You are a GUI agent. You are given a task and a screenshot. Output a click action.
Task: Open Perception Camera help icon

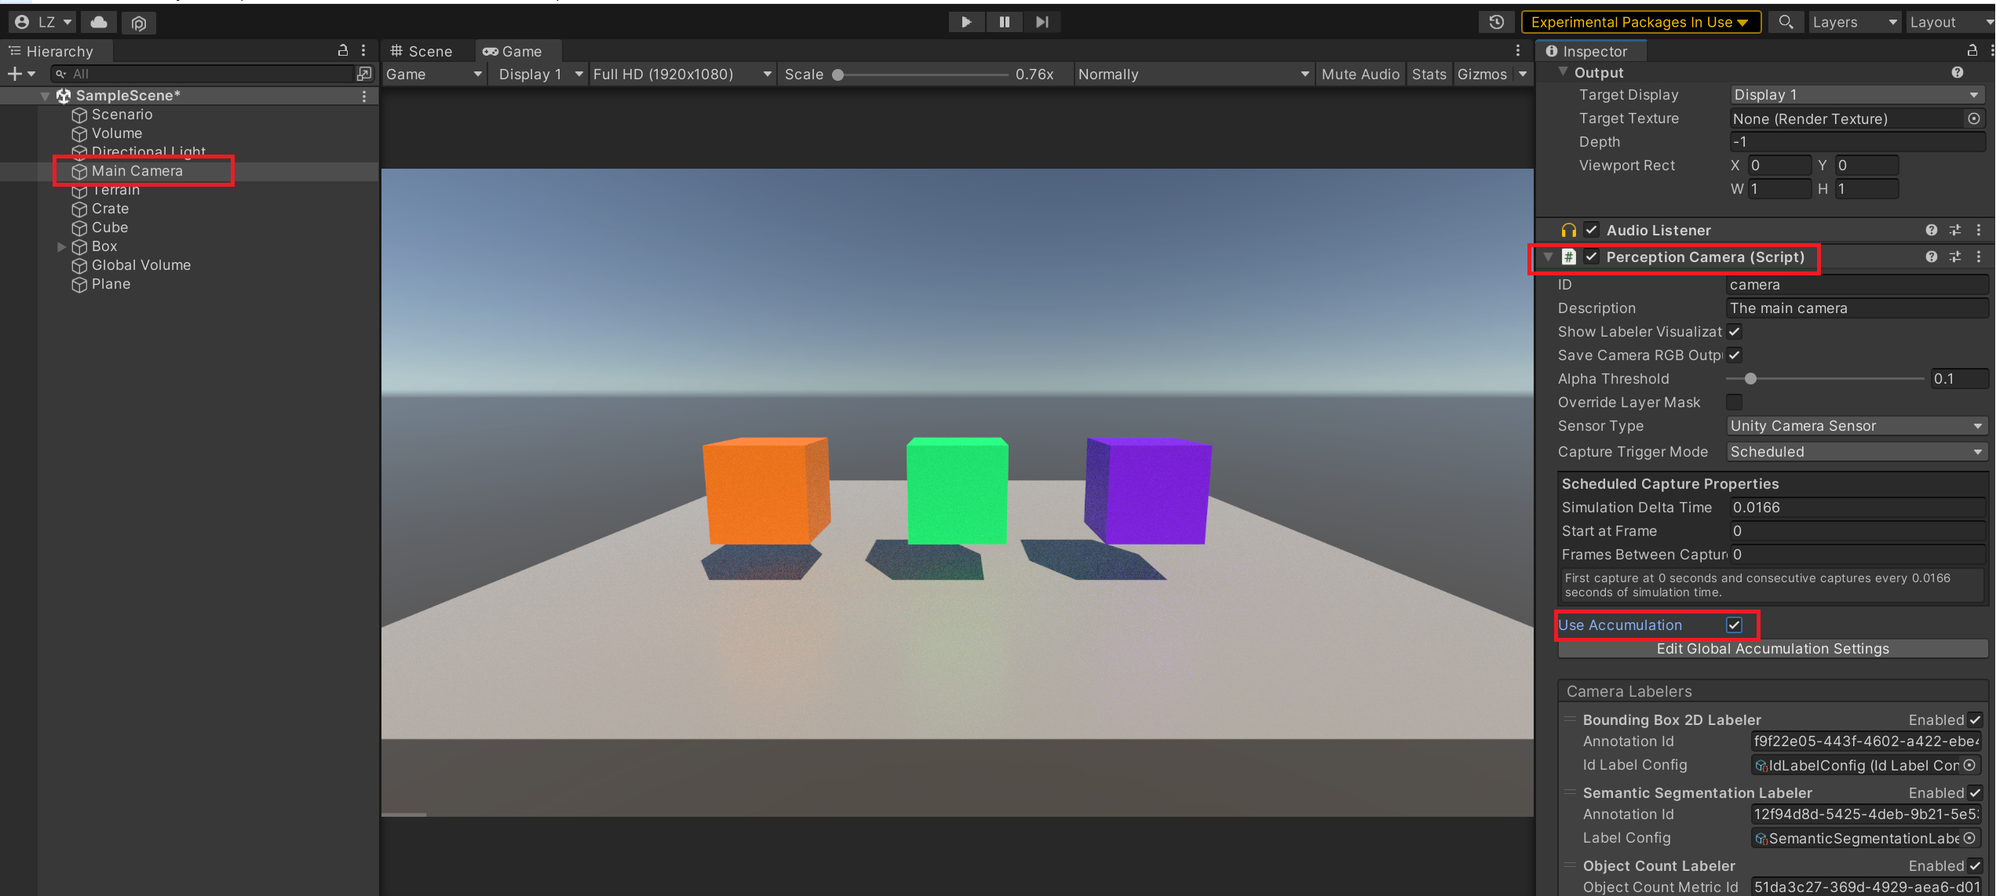(x=1931, y=257)
